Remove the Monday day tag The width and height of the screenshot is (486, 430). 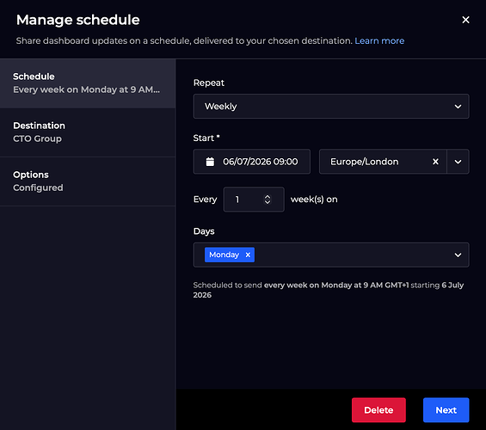[248, 255]
